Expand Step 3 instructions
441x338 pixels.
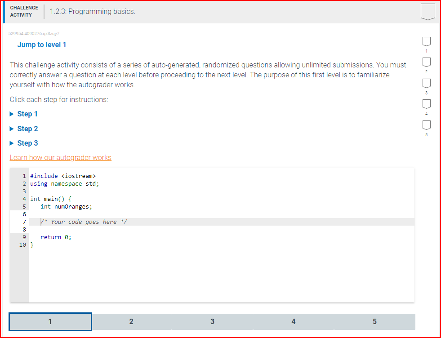[24, 143]
